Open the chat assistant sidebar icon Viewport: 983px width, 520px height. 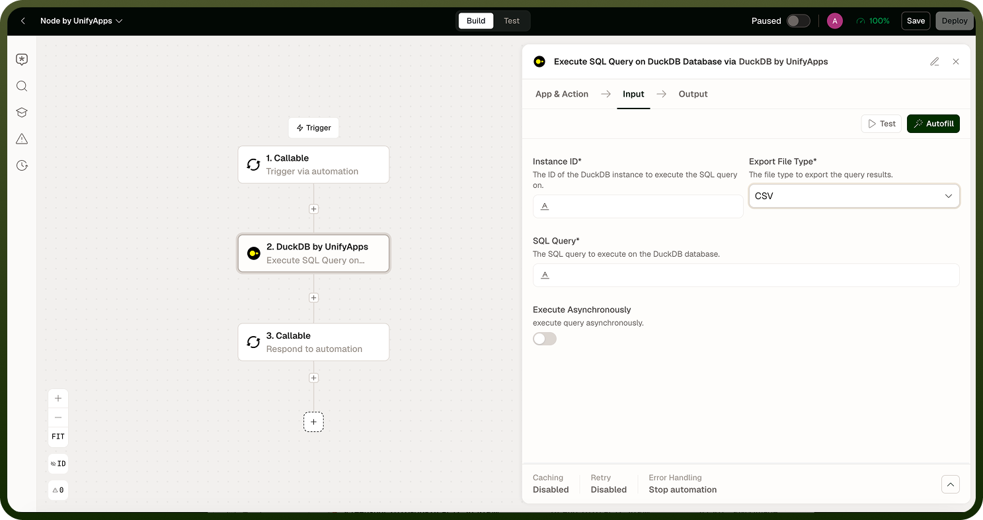[22, 60]
